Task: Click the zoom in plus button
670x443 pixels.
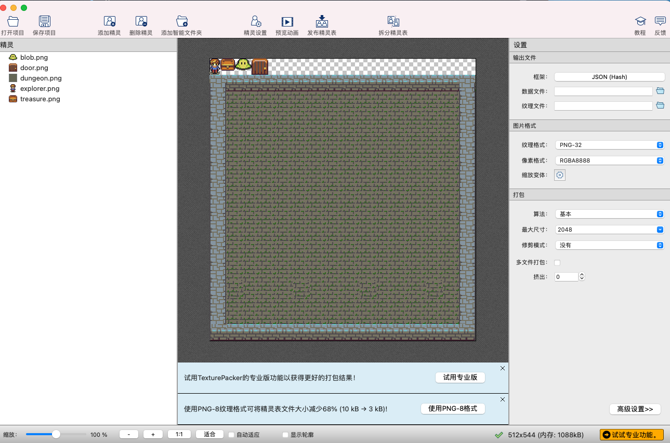Action: point(153,435)
